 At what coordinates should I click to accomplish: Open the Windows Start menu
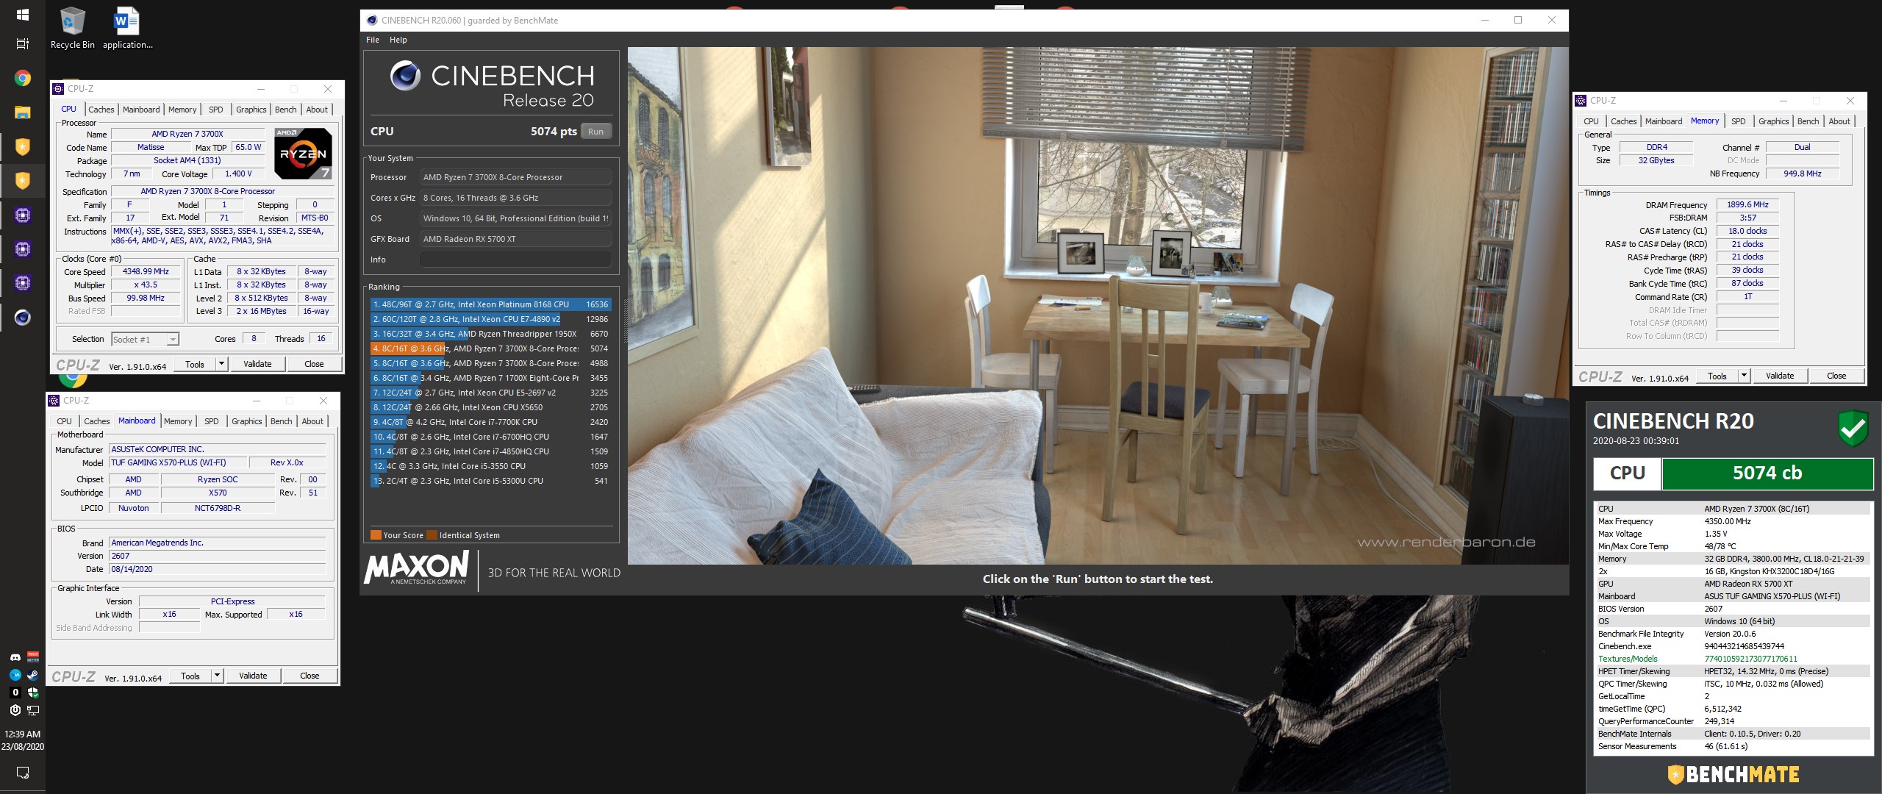point(22,15)
